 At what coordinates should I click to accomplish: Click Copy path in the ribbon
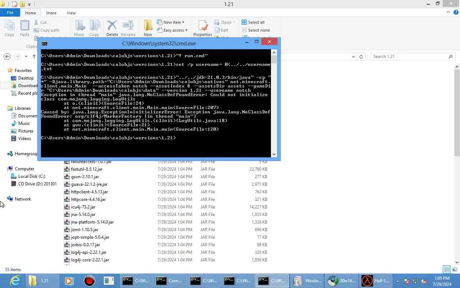47,30
